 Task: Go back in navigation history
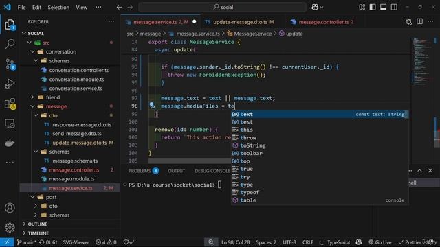(119, 8)
